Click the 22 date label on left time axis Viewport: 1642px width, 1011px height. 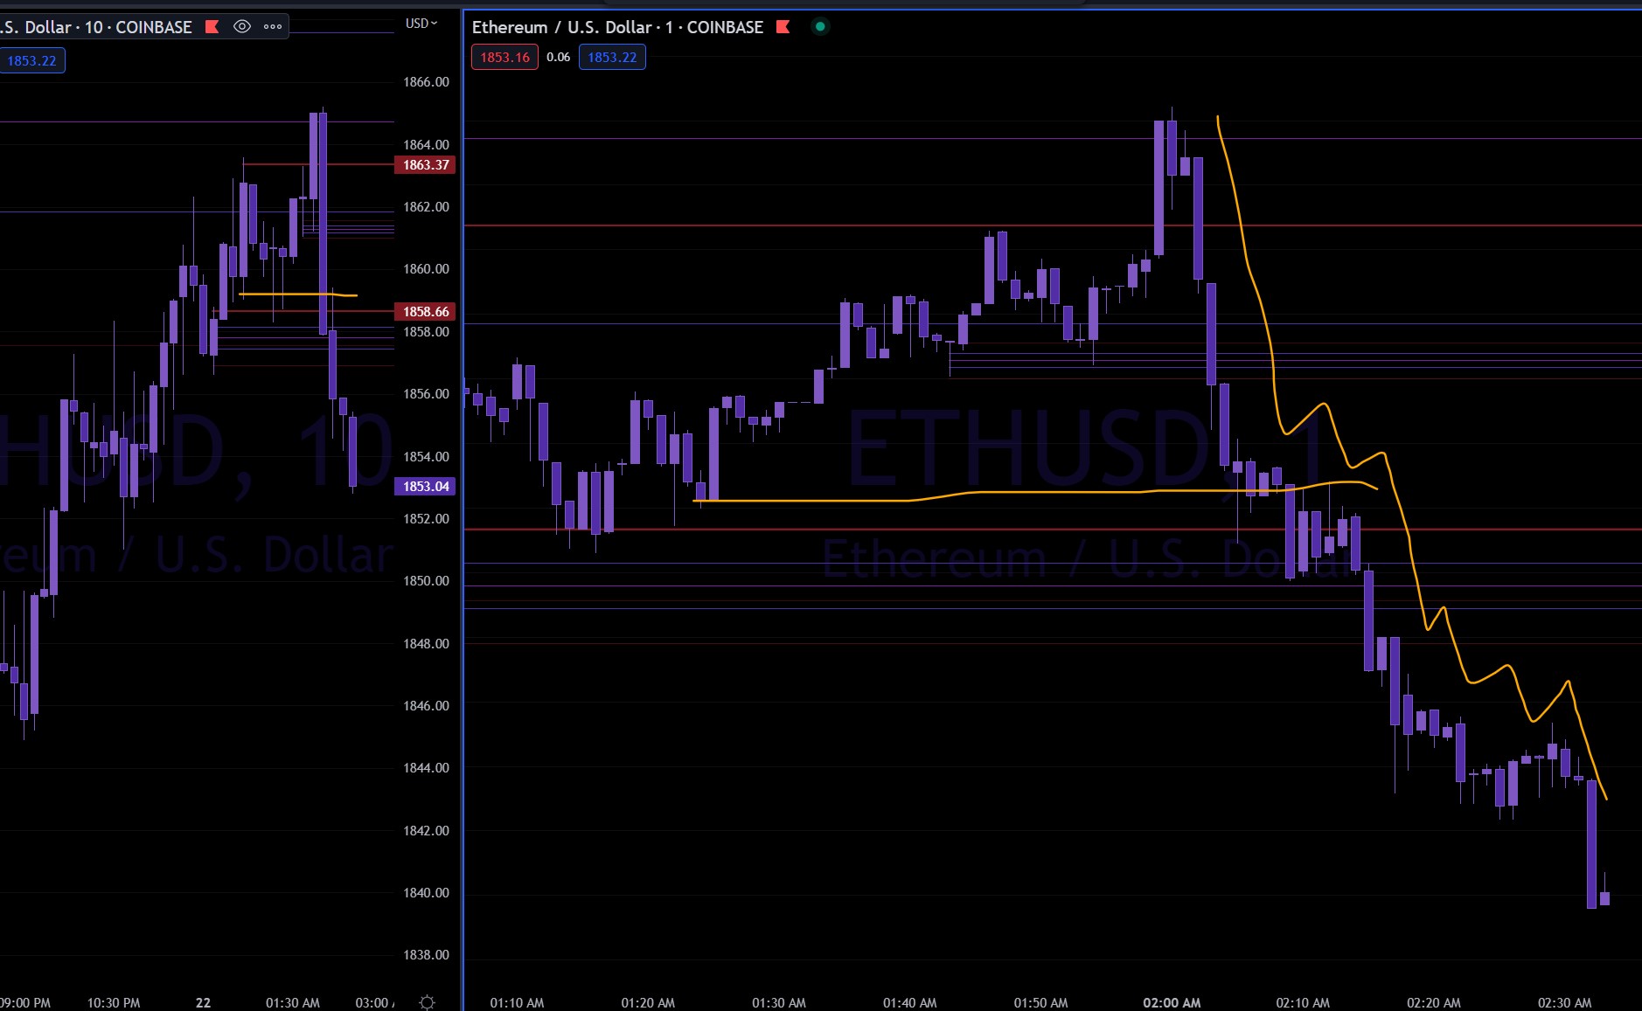[203, 1003]
